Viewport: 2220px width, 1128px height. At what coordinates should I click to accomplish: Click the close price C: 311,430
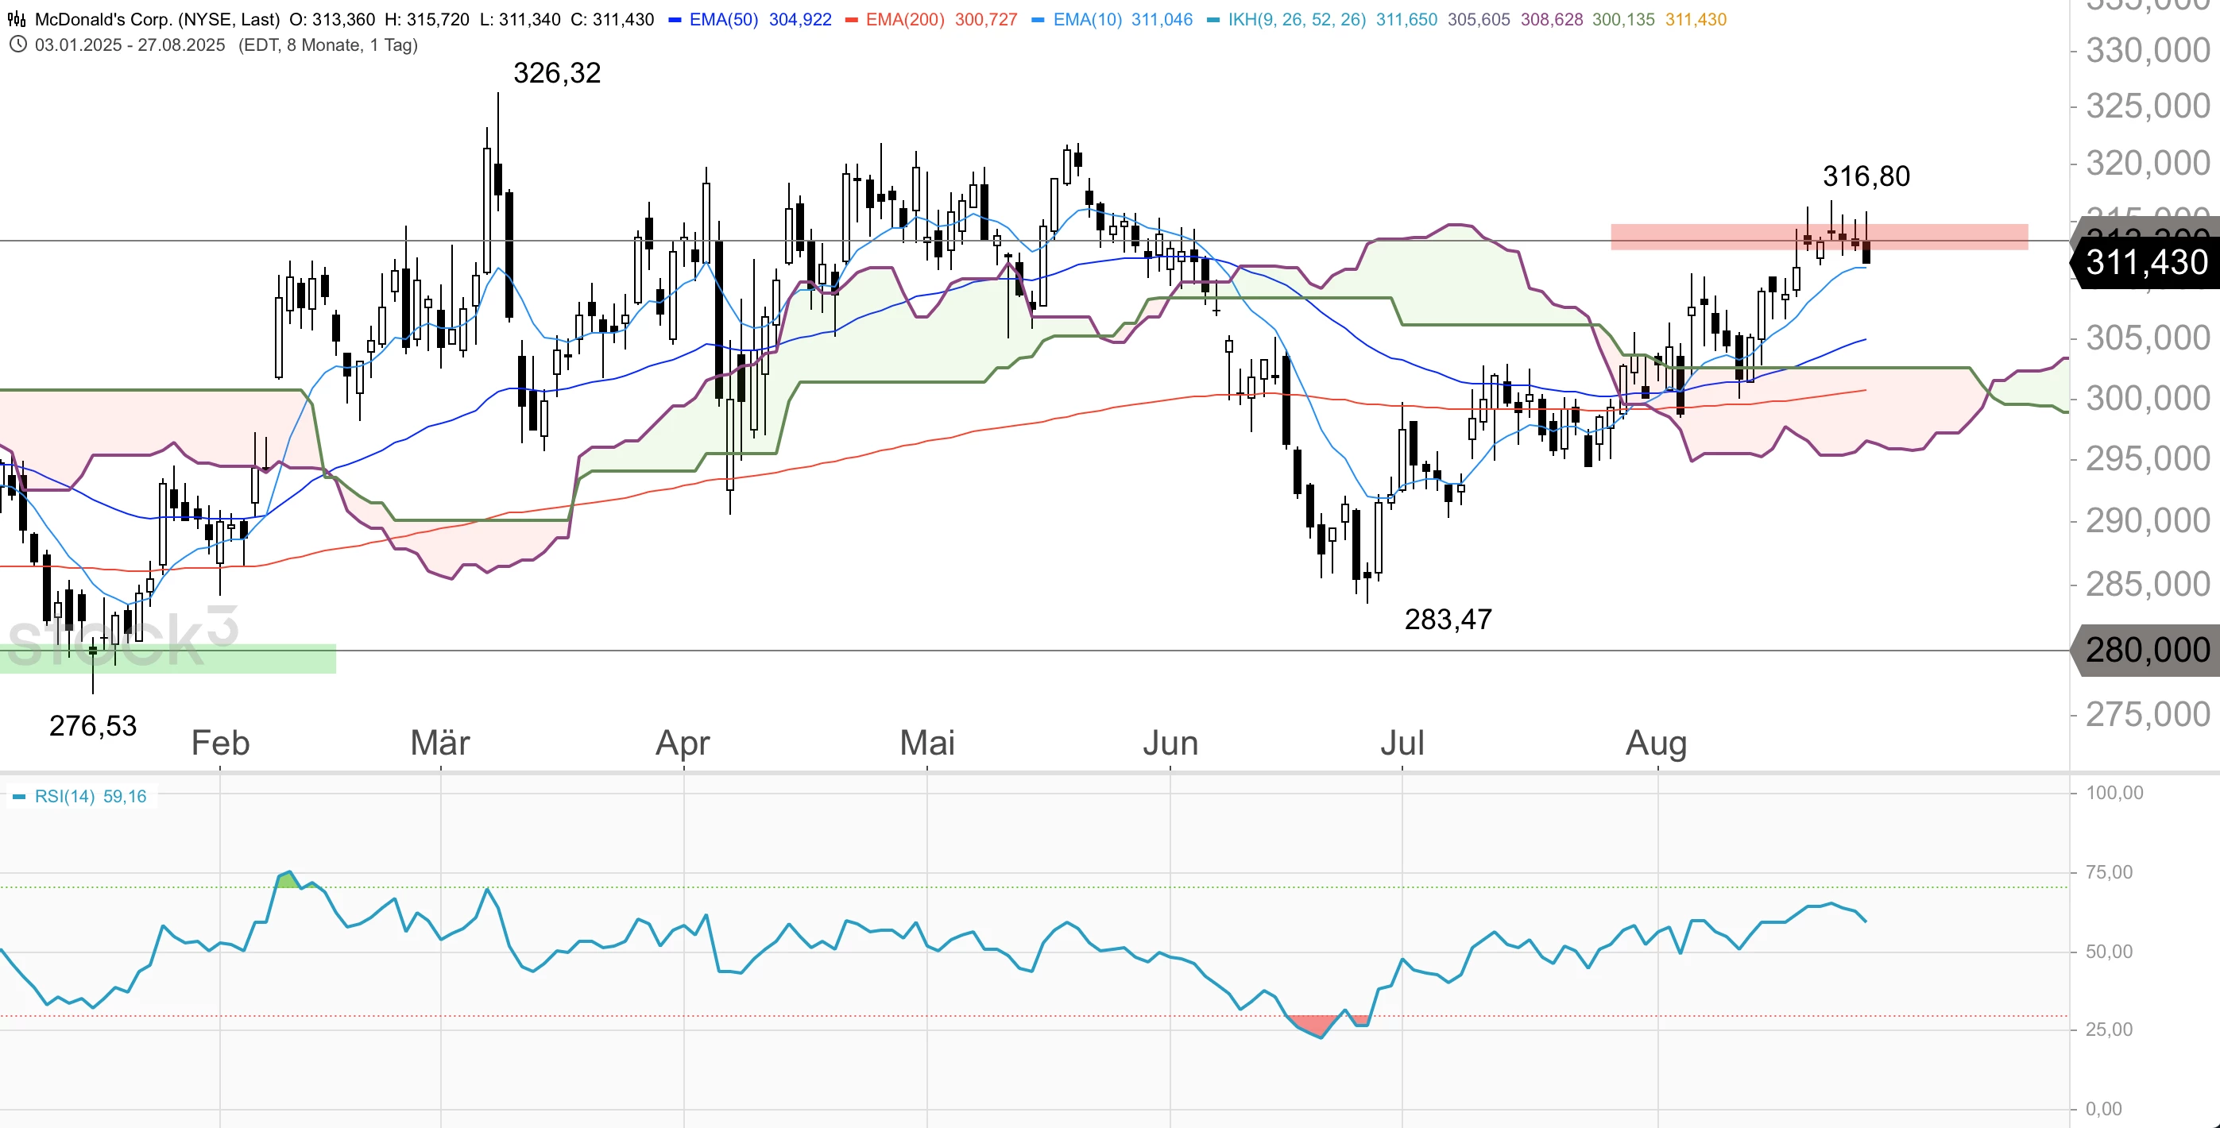point(612,19)
